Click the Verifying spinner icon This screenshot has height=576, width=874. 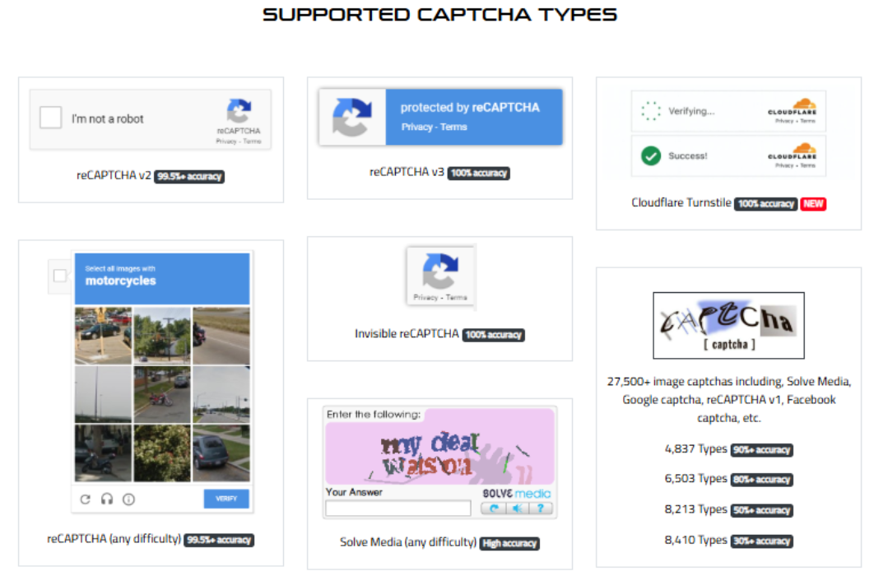point(651,111)
